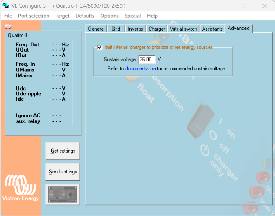
Task: Go to the Virtual switch tab
Action: coord(183,29)
